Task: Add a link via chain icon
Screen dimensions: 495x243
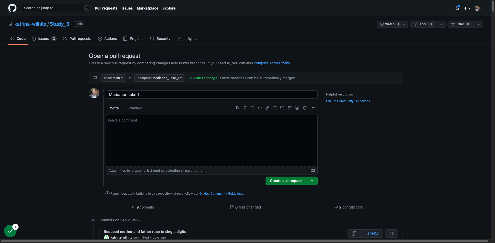Action: point(267,108)
